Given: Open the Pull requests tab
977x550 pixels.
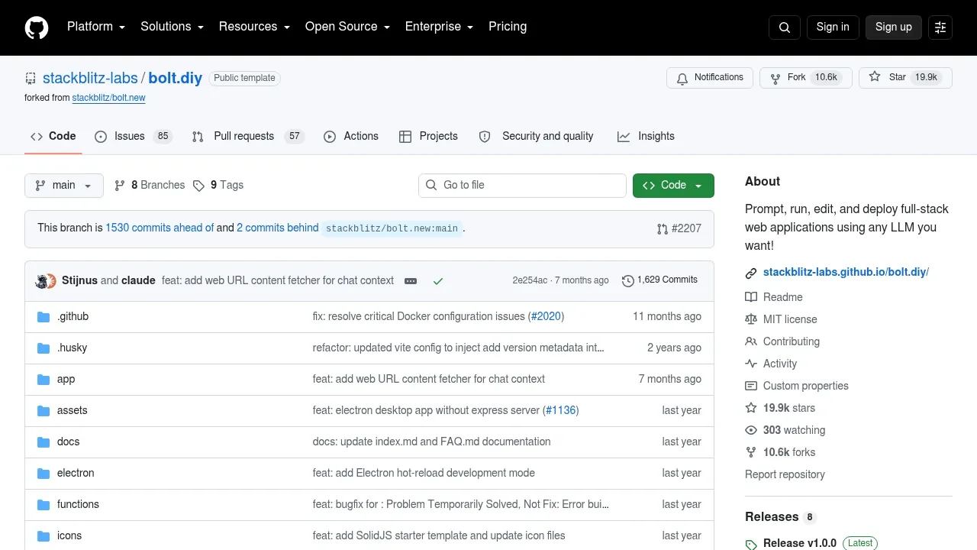Looking at the screenshot, I should 248,136.
